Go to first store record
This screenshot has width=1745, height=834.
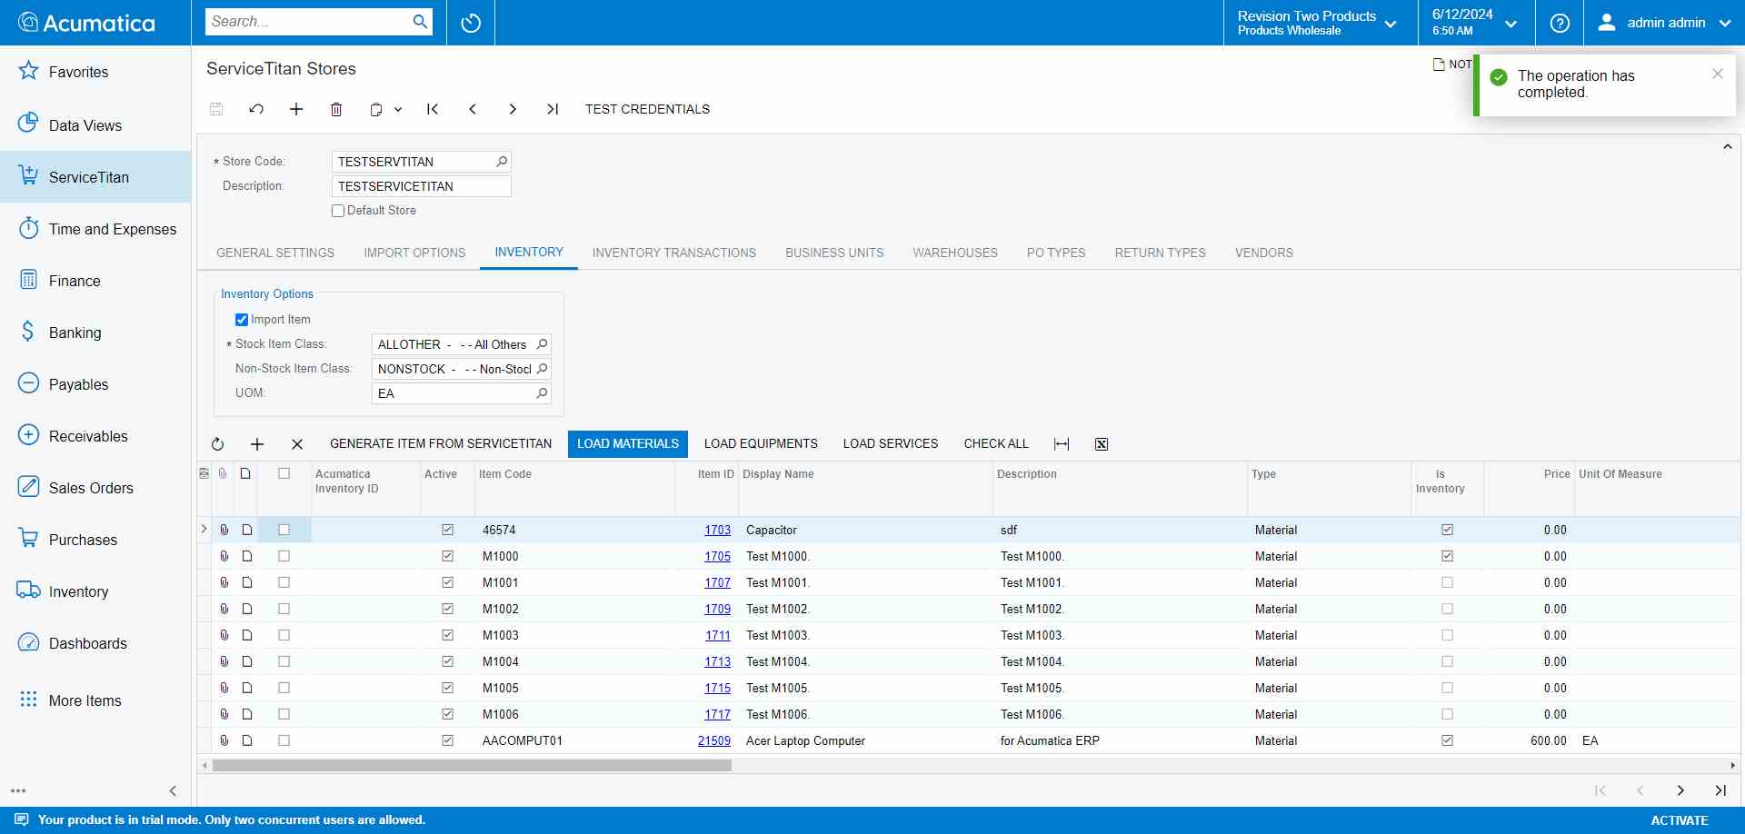(433, 109)
